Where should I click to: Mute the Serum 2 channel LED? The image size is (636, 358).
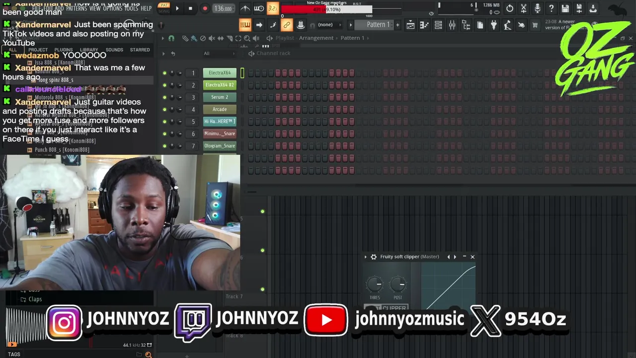pos(164,97)
